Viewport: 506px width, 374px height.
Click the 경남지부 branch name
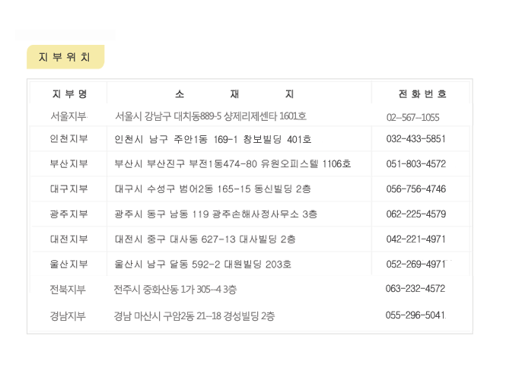(68, 316)
